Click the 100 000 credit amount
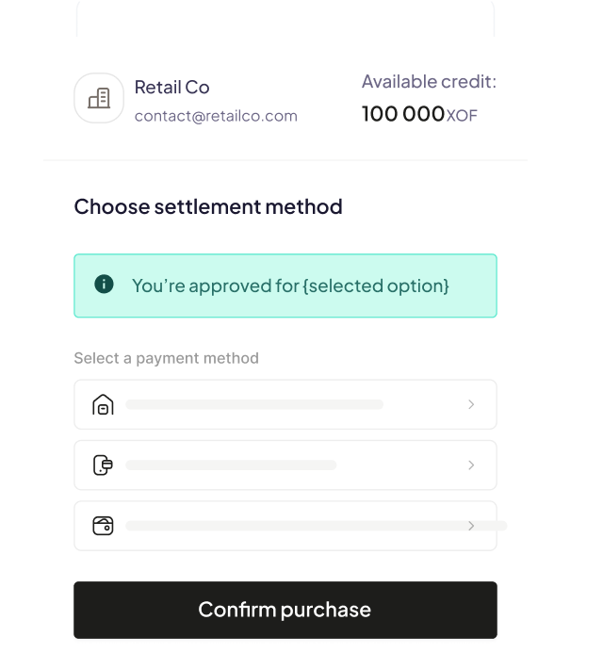The image size is (603, 669). click(x=402, y=114)
